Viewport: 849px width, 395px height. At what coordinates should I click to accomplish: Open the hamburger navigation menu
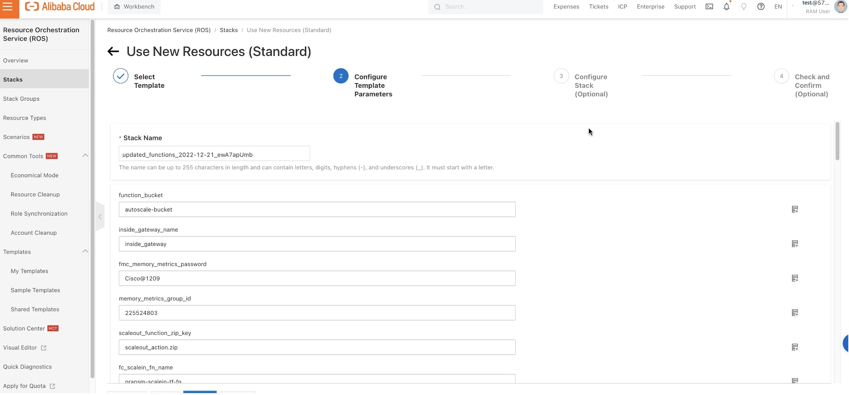pyautogui.click(x=8, y=6)
